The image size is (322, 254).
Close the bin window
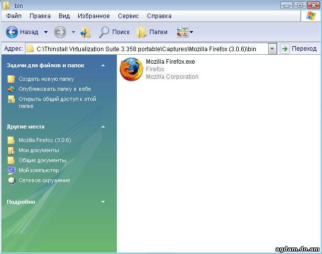pyautogui.click(x=313, y=6)
